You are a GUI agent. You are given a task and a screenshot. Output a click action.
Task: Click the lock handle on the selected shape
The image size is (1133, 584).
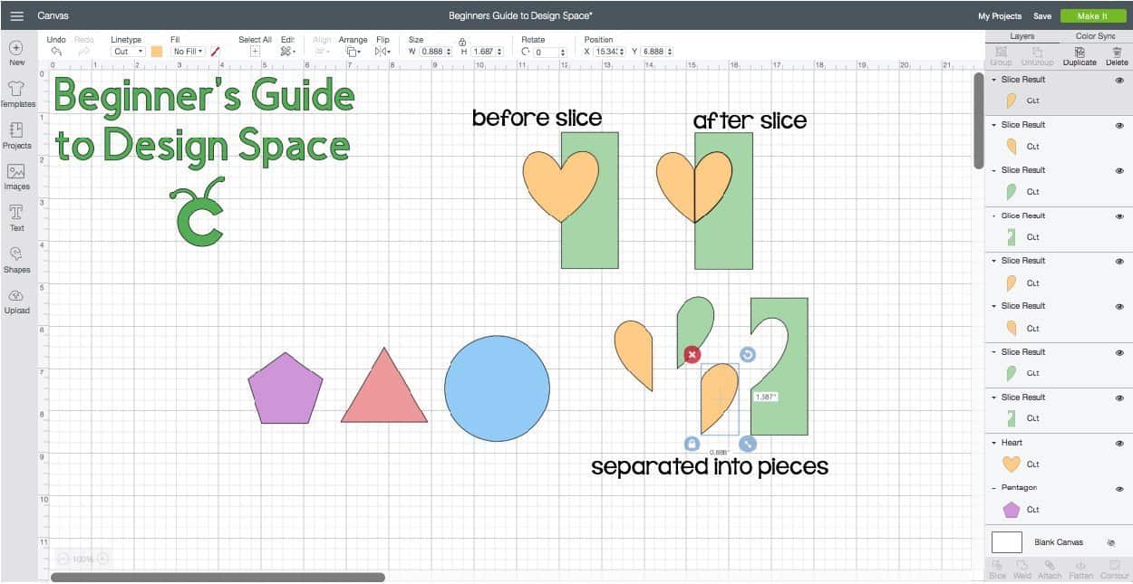(x=692, y=444)
